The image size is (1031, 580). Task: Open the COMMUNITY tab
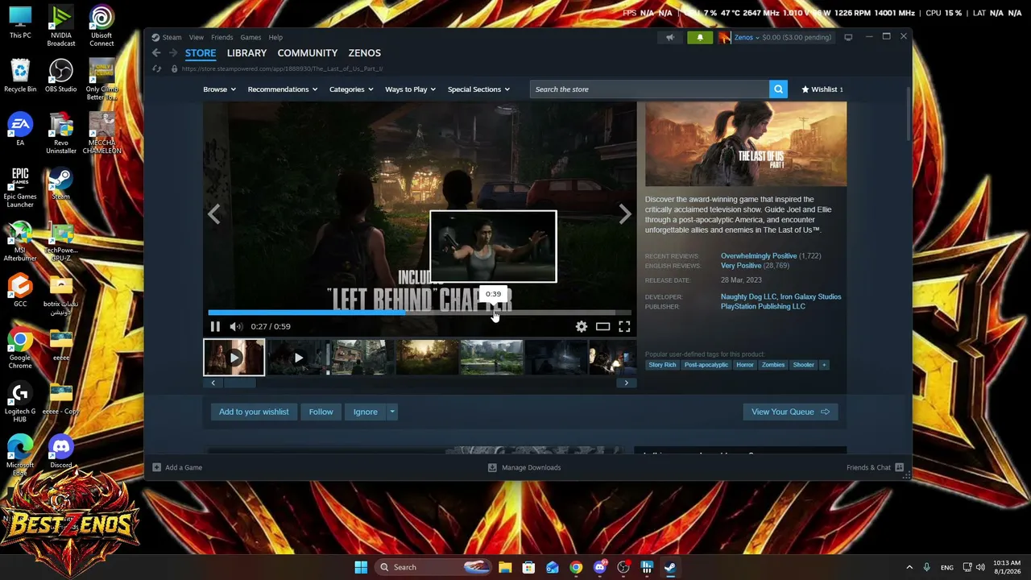(x=308, y=53)
